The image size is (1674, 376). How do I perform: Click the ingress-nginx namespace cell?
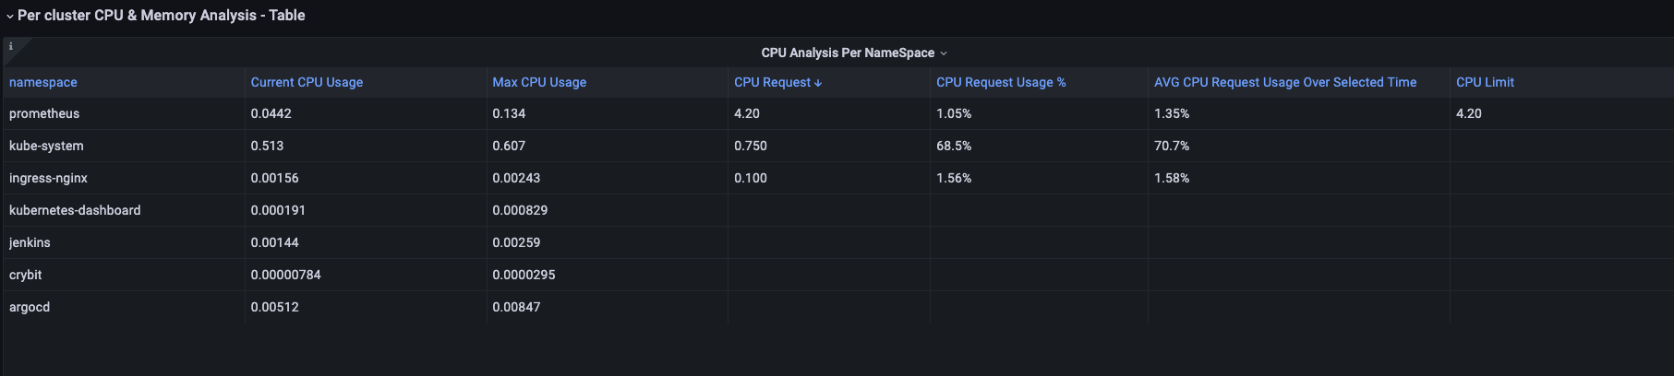48,178
